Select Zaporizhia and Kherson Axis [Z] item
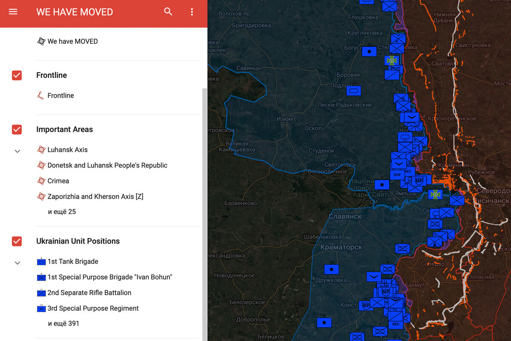511x341 pixels. pos(95,197)
